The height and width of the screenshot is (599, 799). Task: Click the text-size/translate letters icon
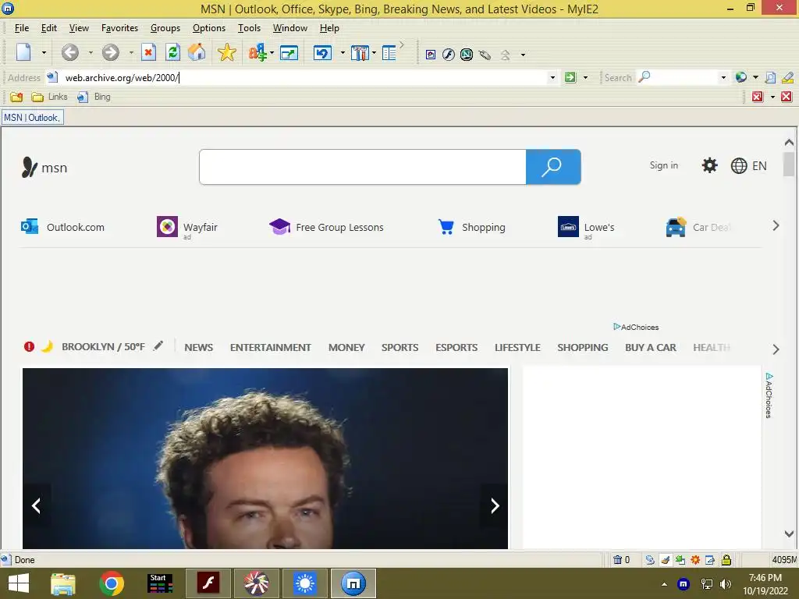point(257,52)
